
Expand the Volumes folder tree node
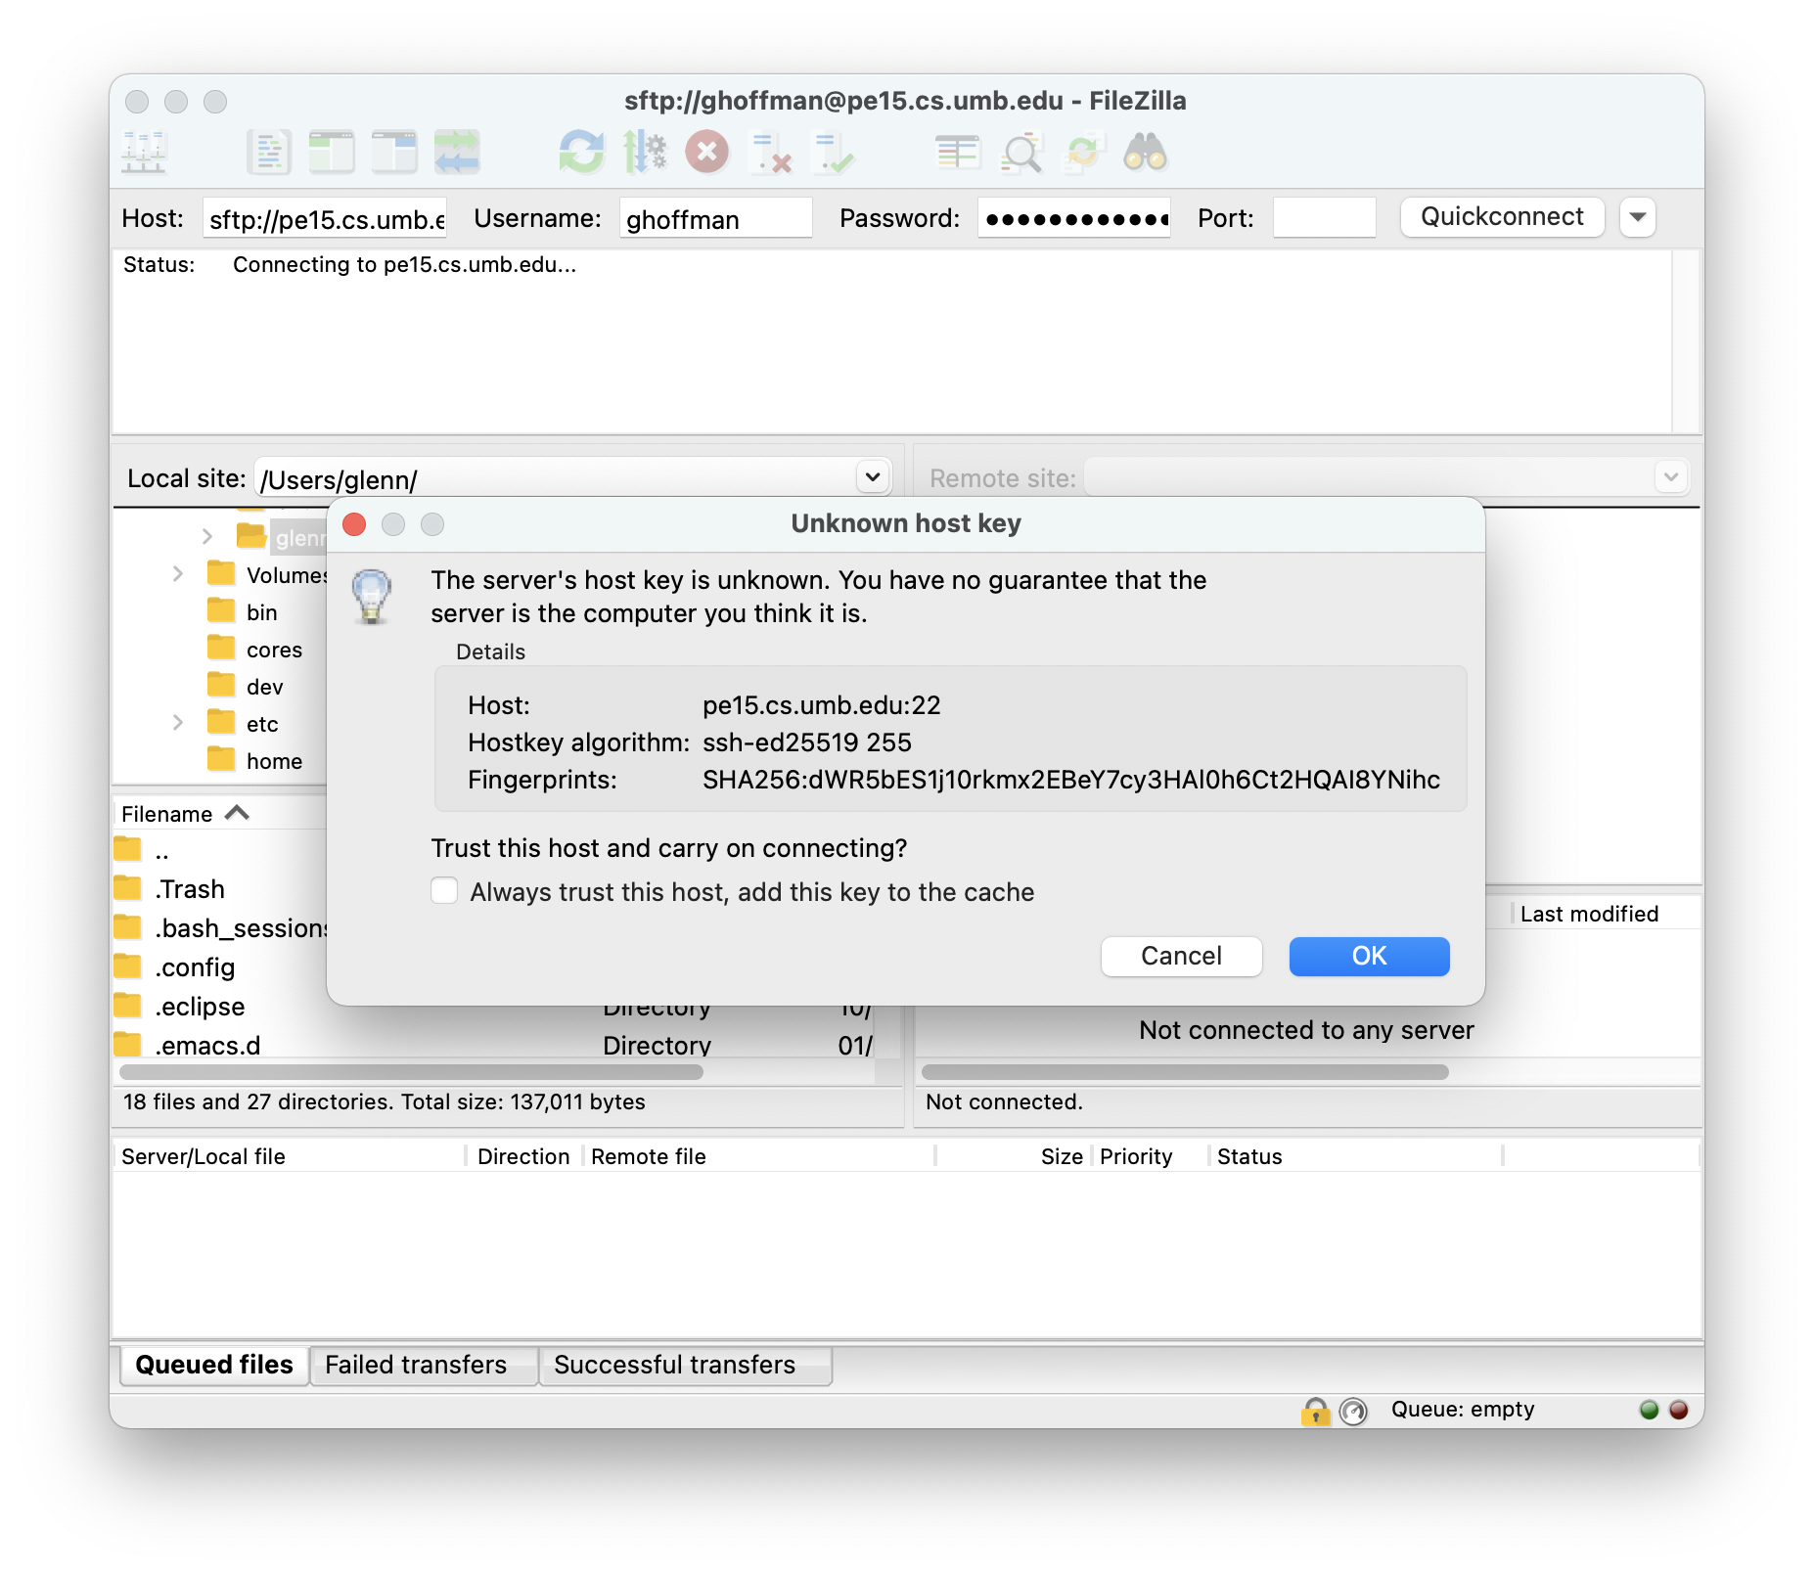[177, 574]
